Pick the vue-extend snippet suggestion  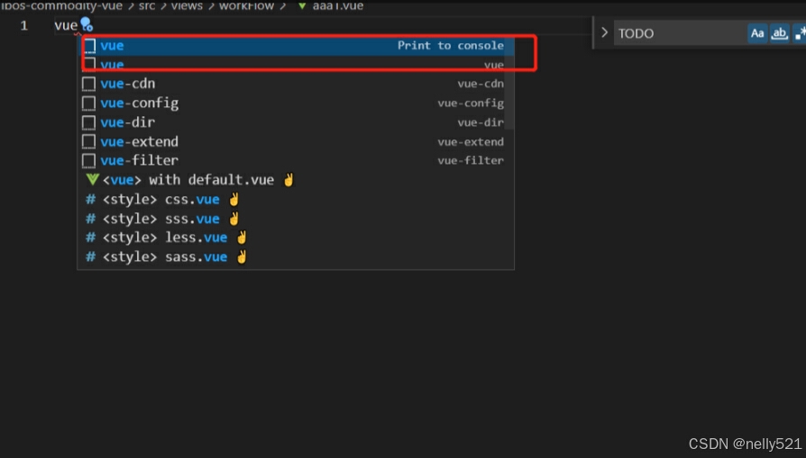[x=296, y=141]
